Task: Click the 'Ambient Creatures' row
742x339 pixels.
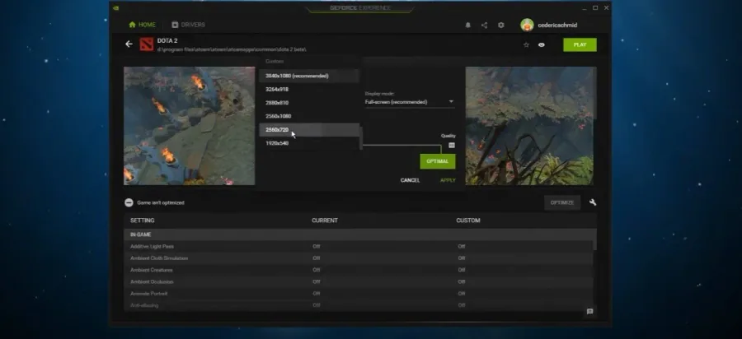Action: [x=359, y=270]
